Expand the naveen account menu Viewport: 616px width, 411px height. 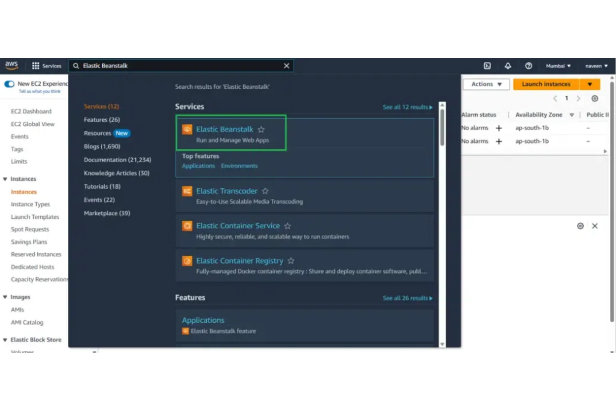[596, 65]
